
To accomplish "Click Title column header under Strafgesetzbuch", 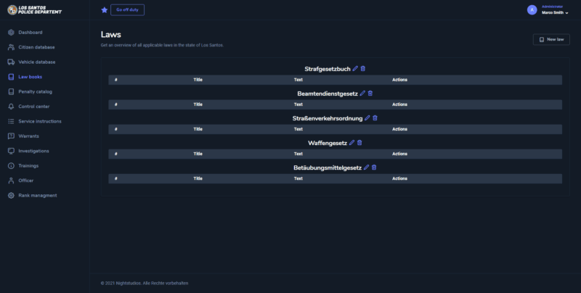I will tap(198, 80).
